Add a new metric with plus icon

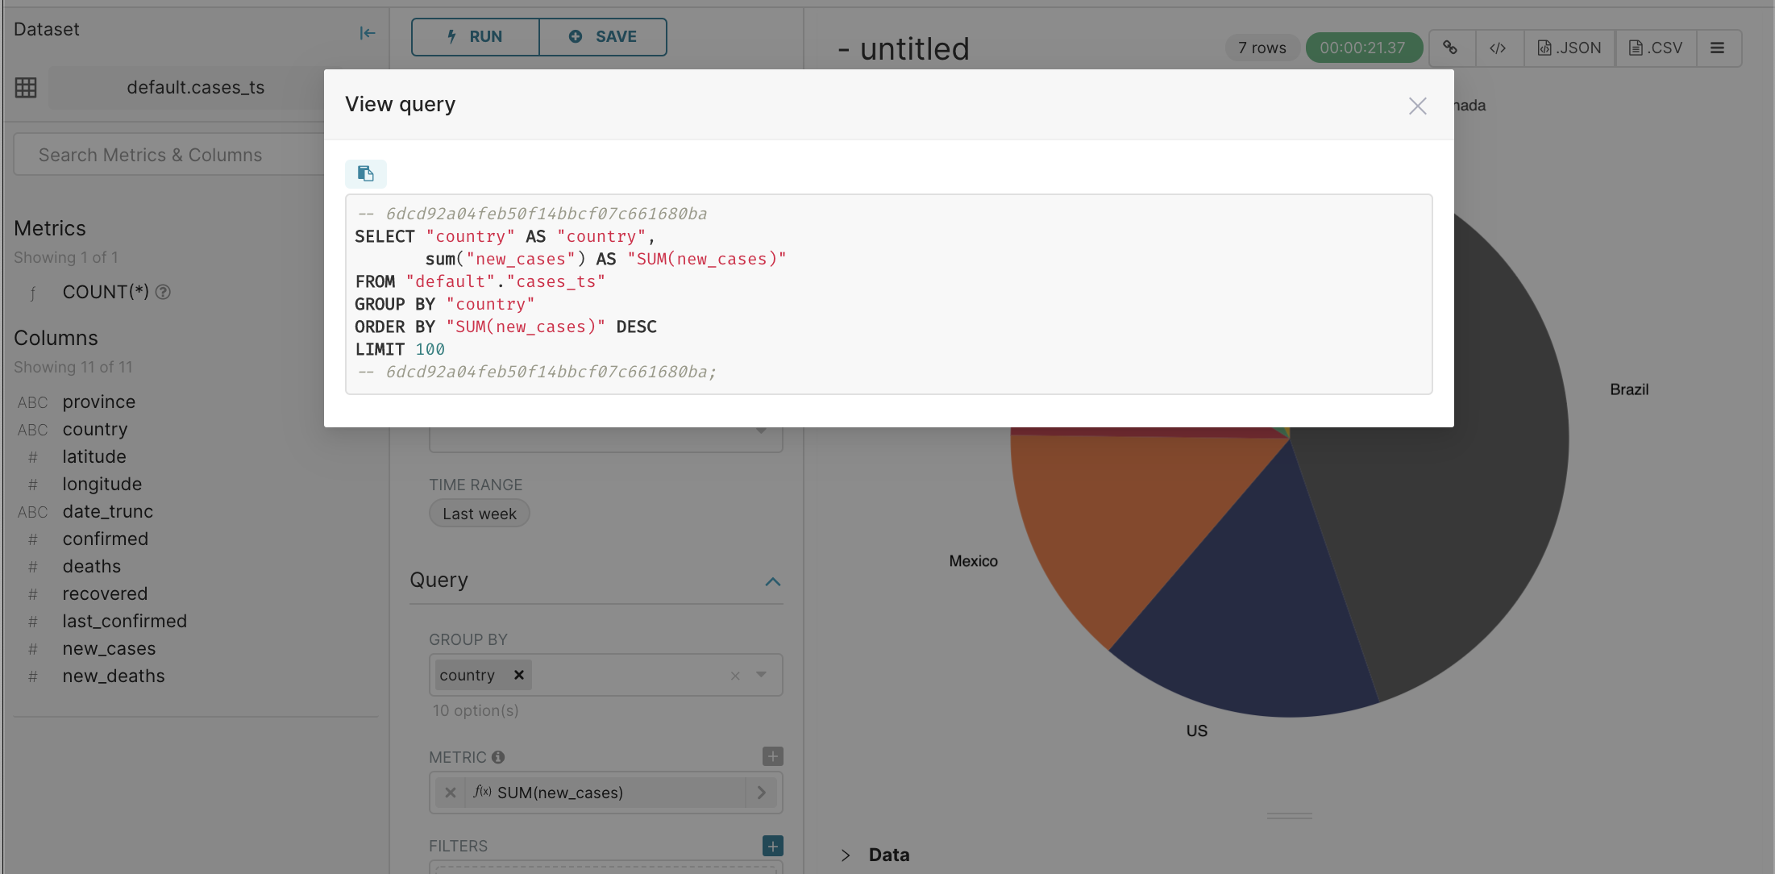click(x=772, y=756)
